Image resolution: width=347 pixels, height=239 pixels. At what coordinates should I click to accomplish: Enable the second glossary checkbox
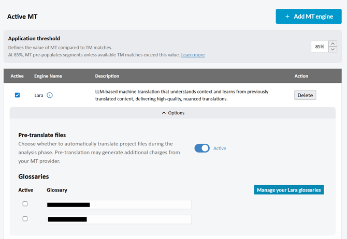click(25, 219)
